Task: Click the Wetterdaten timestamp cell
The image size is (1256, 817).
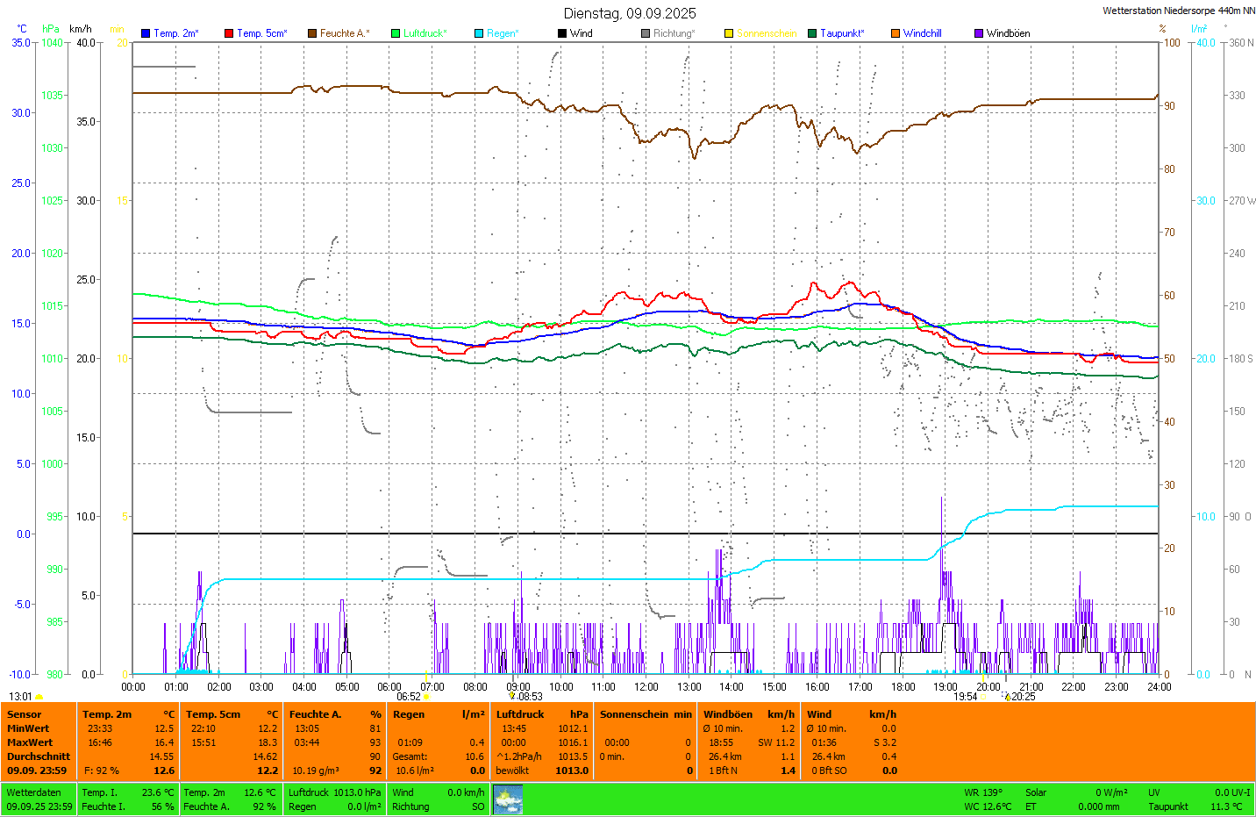Action: tap(39, 799)
